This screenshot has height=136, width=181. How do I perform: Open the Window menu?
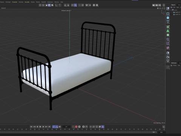click(57, 2)
